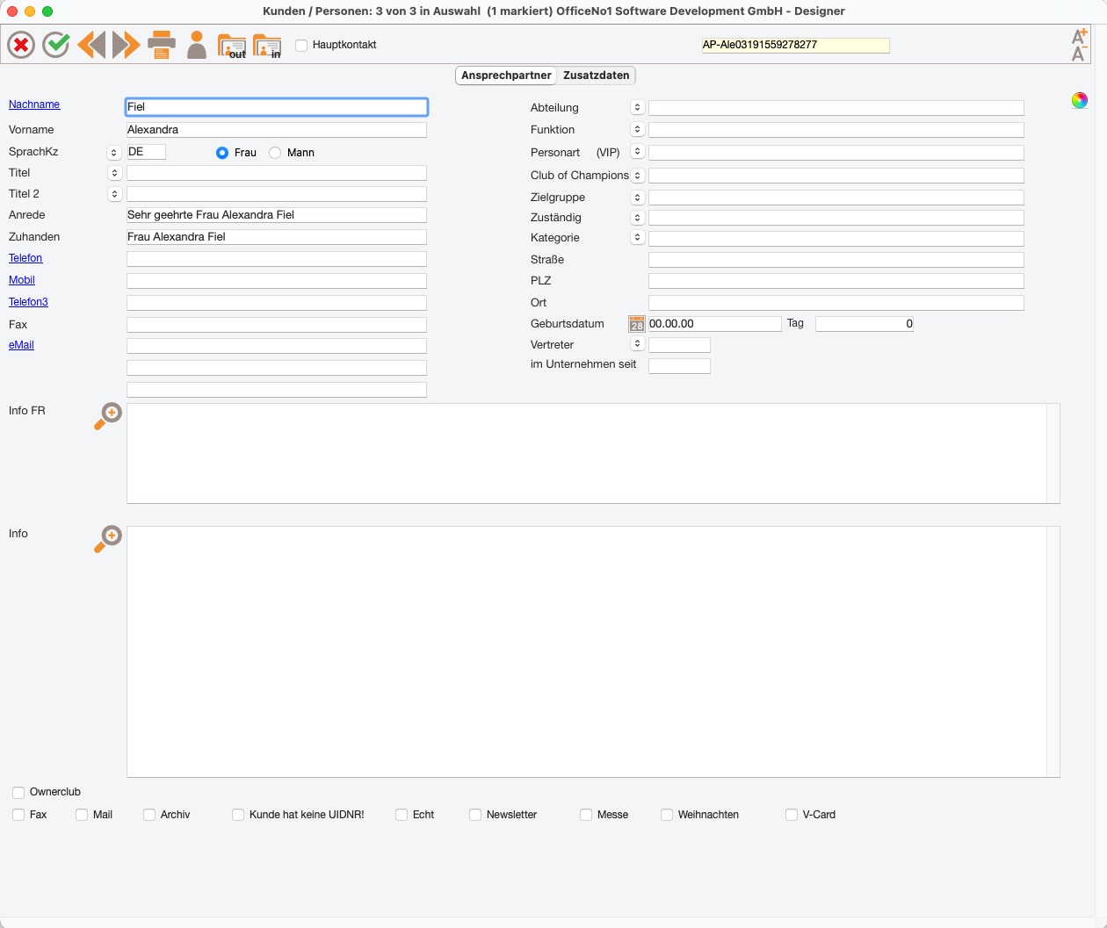This screenshot has width=1107, height=928.
Task: Open the Titel 2 dropdown arrow
Action: (x=114, y=194)
